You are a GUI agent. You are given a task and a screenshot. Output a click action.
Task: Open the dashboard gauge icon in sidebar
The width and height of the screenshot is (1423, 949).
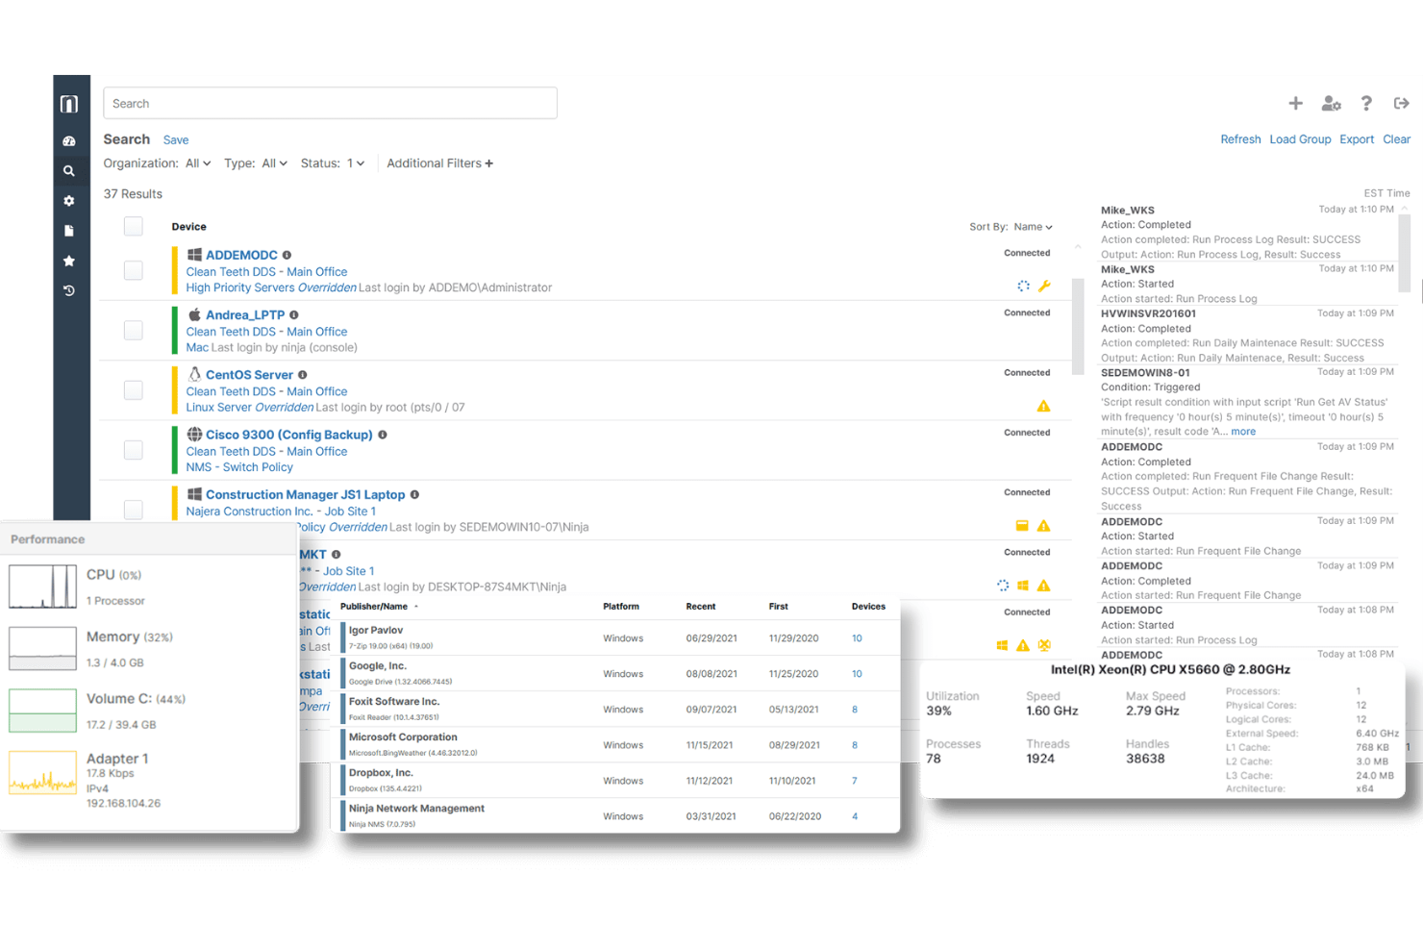pyautogui.click(x=69, y=141)
